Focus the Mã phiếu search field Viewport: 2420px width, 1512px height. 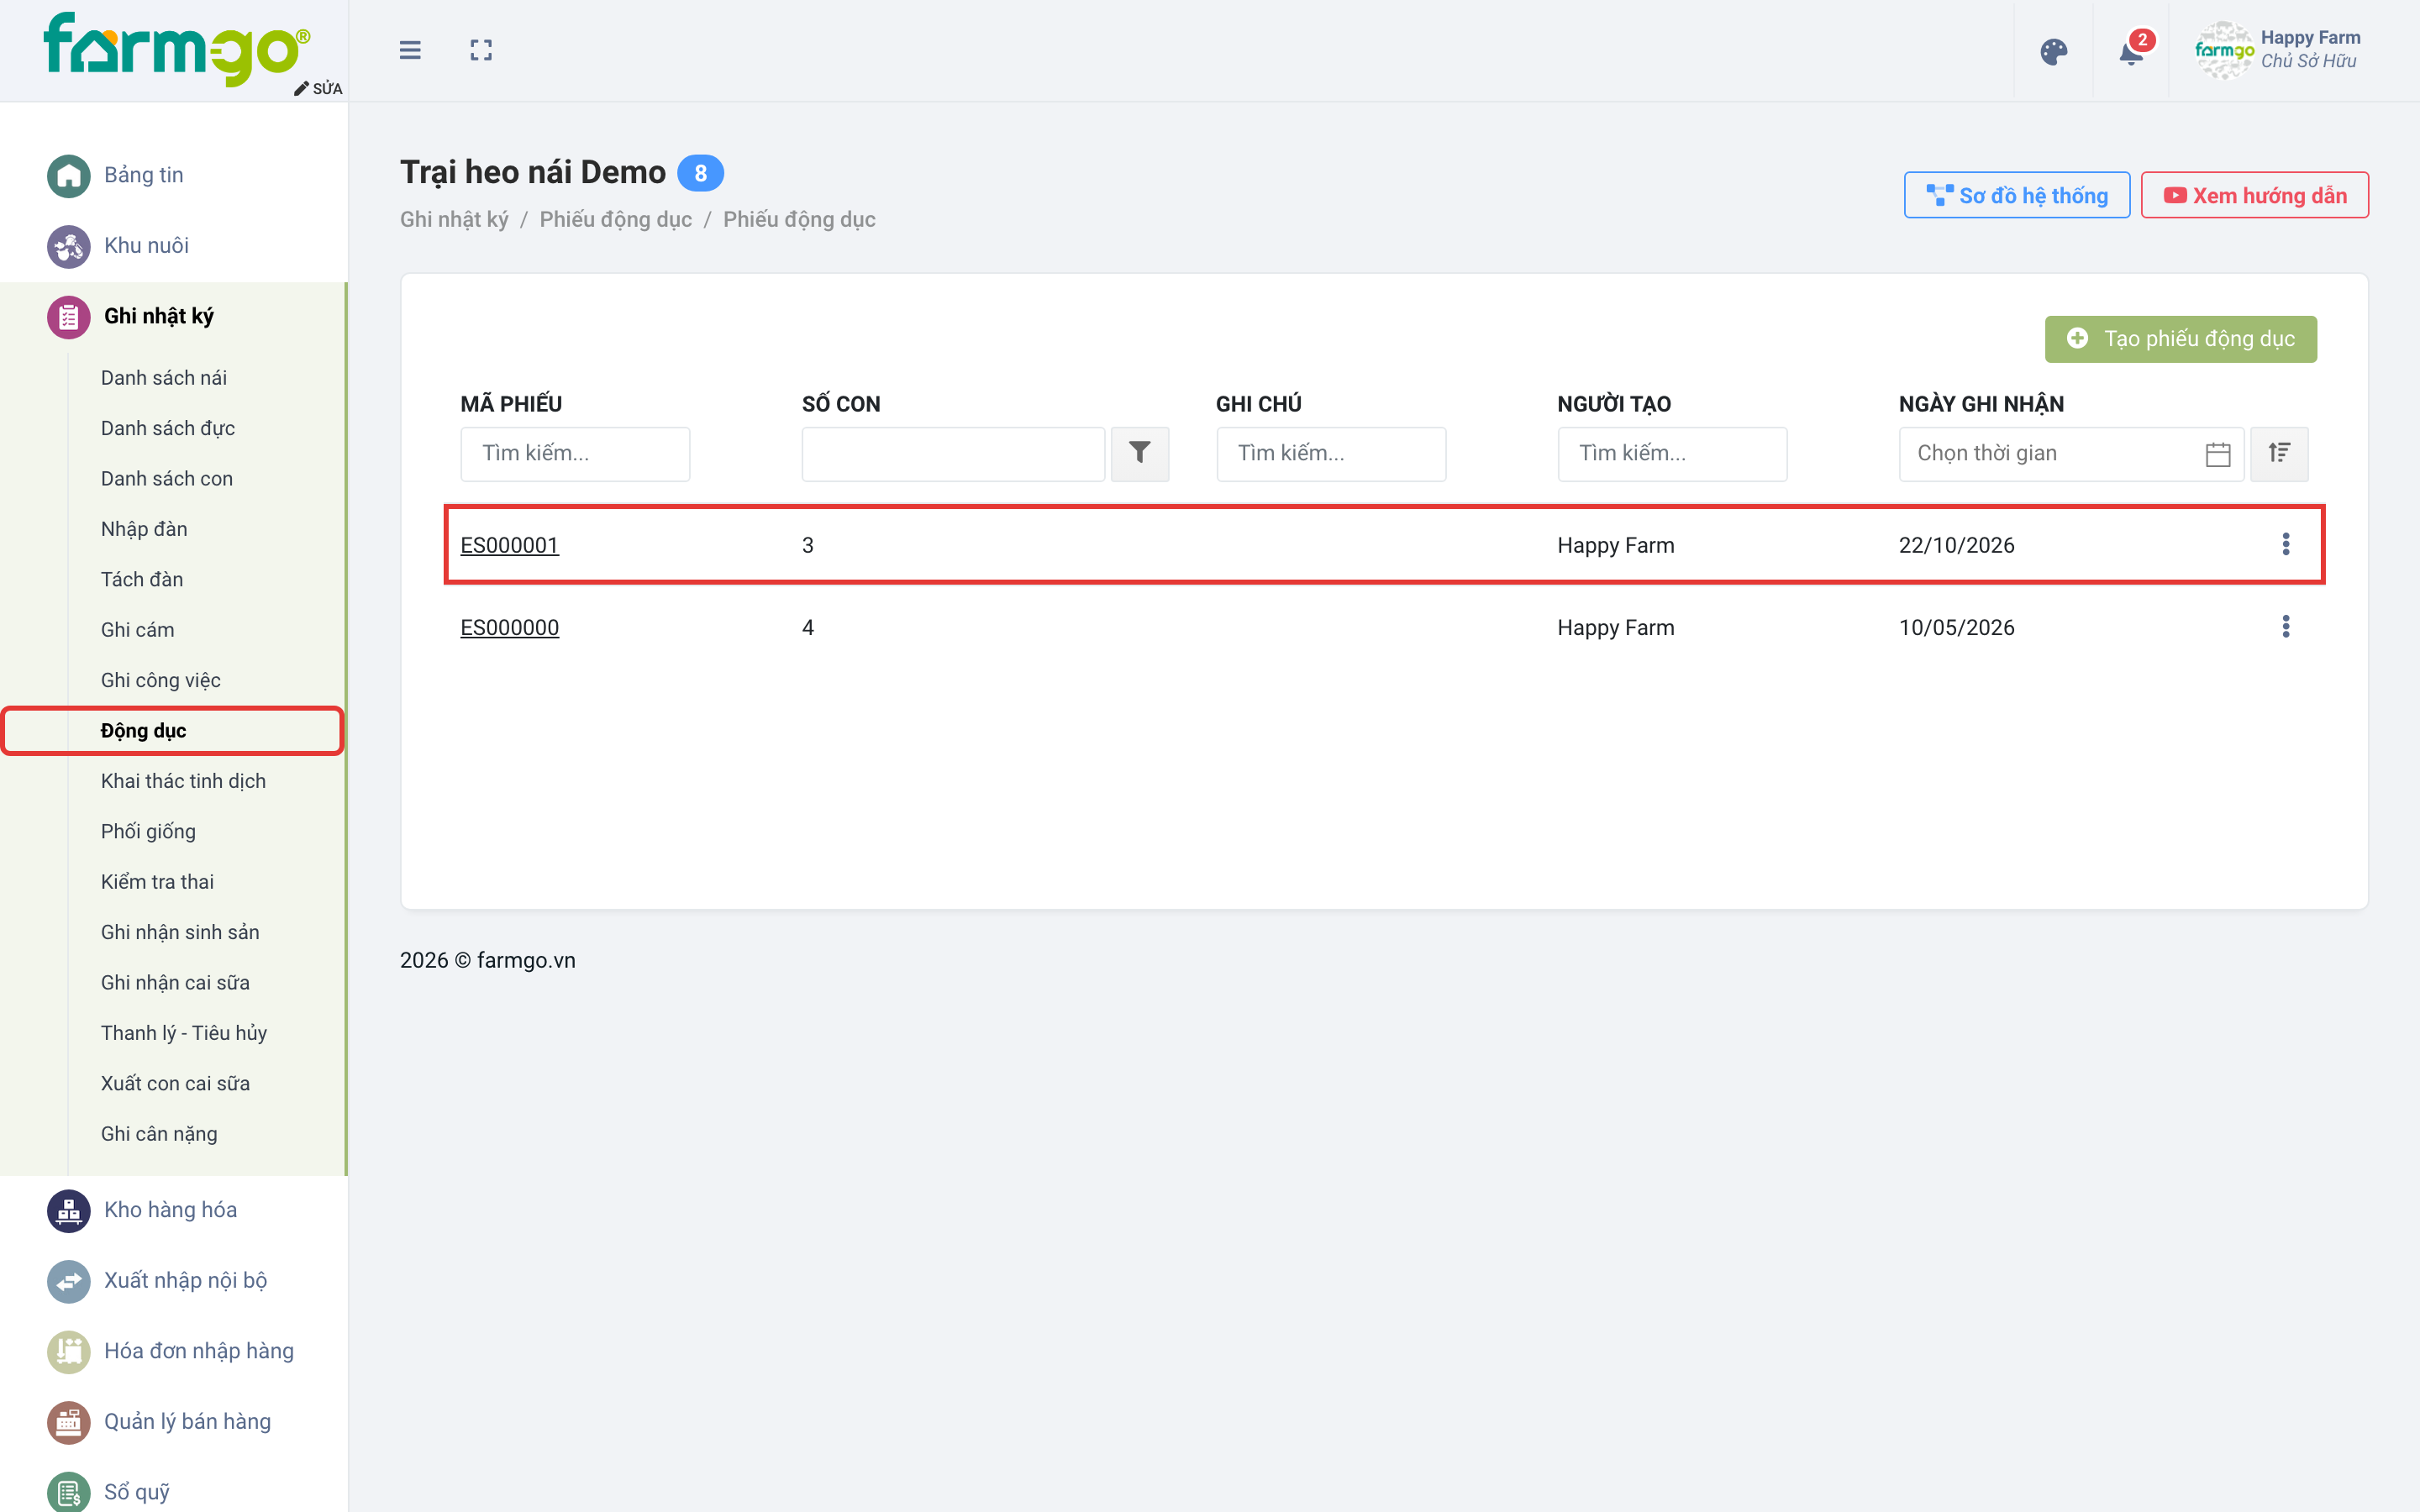tap(575, 454)
